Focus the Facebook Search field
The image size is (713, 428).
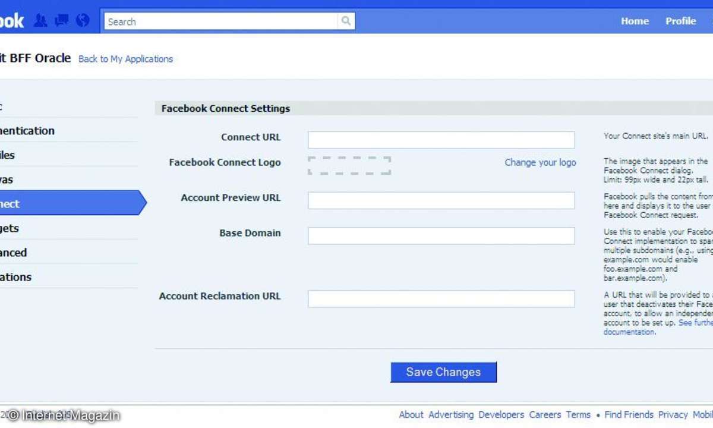(221, 21)
